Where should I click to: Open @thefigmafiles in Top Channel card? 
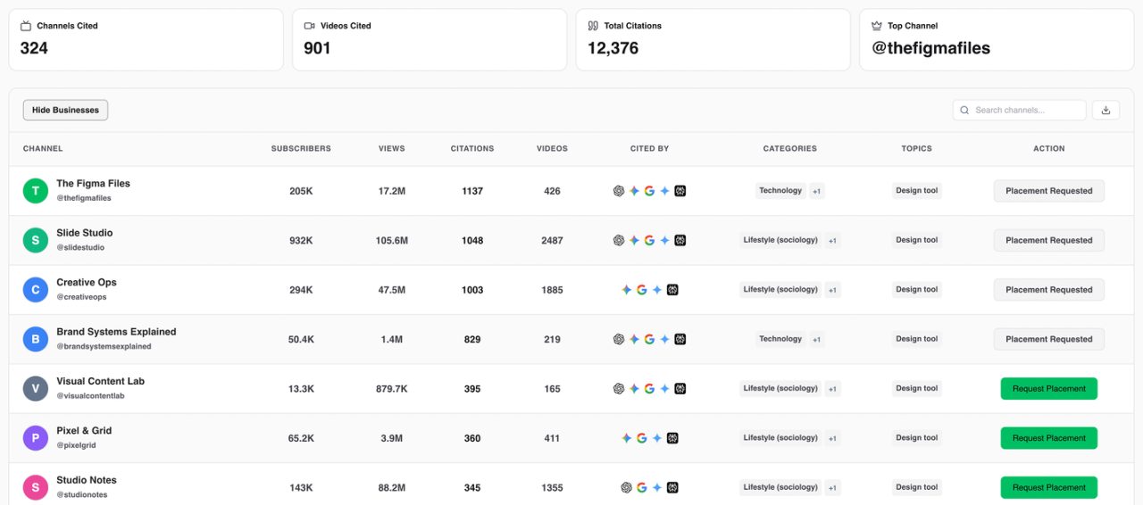[931, 48]
